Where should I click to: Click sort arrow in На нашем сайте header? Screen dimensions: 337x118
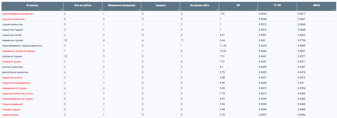[217, 10]
